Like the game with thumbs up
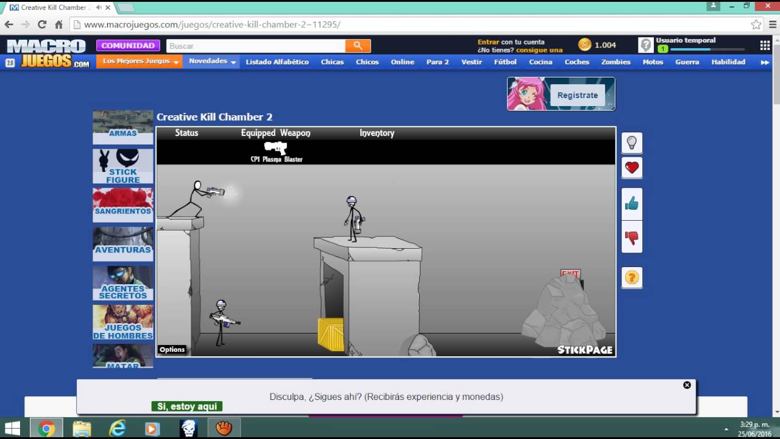 click(632, 204)
